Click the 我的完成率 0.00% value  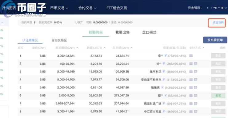point(58,22)
